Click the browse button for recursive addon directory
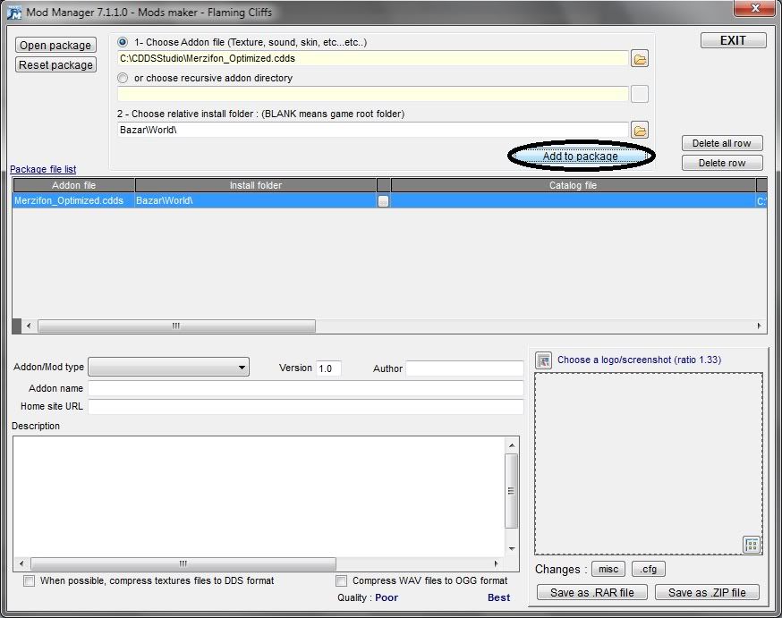 640,94
